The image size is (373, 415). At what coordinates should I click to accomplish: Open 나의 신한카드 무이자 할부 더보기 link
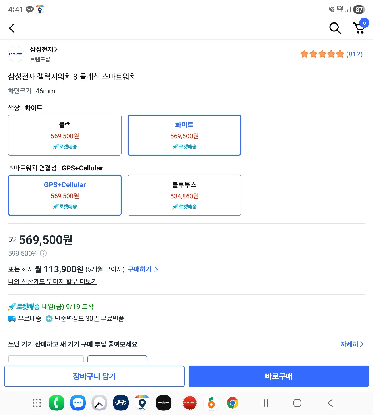[x=52, y=282]
